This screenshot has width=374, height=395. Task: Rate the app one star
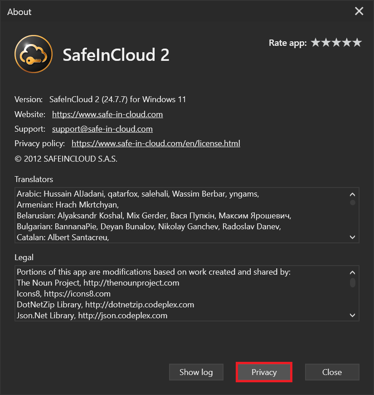[x=316, y=43]
